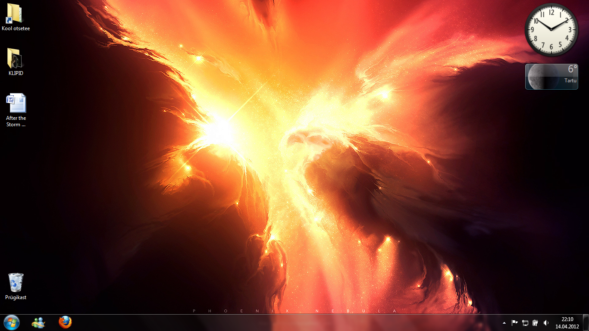Image resolution: width=589 pixels, height=331 pixels.
Task: Open the network status tray icon
Action: coord(525,323)
